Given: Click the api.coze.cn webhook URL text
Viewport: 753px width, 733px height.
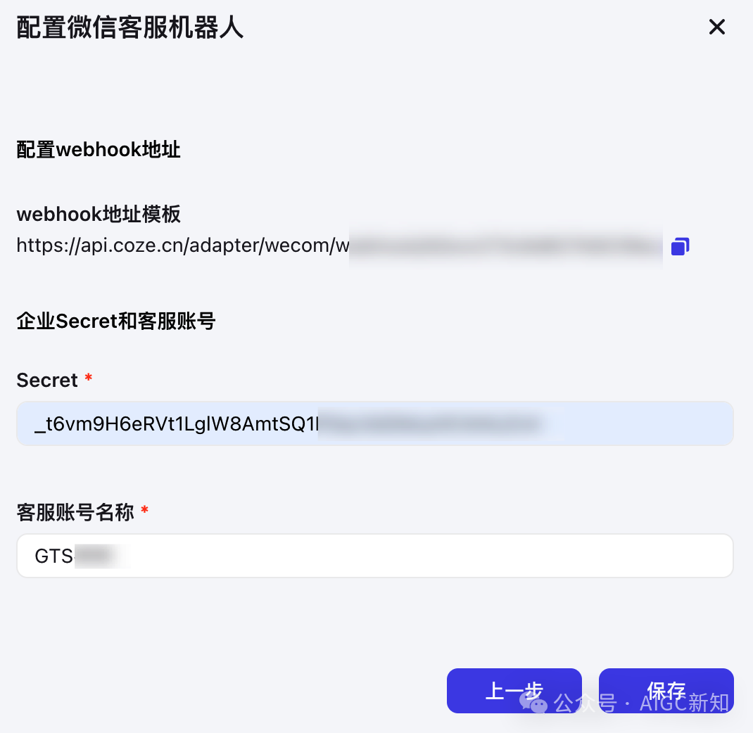Looking at the screenshot, I should 183,246.
